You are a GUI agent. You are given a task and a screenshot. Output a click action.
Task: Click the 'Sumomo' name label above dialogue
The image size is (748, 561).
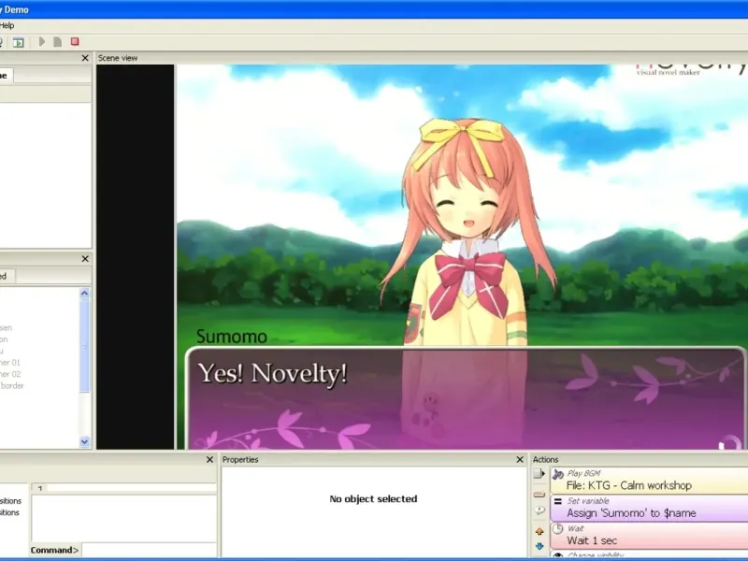[231, 337]
